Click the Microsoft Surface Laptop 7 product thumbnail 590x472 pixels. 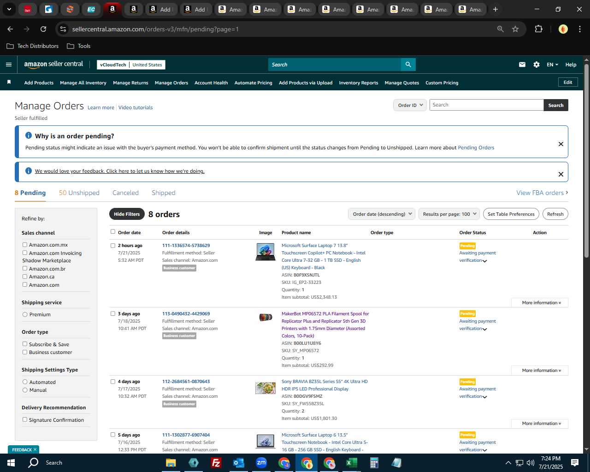(265, 252)
